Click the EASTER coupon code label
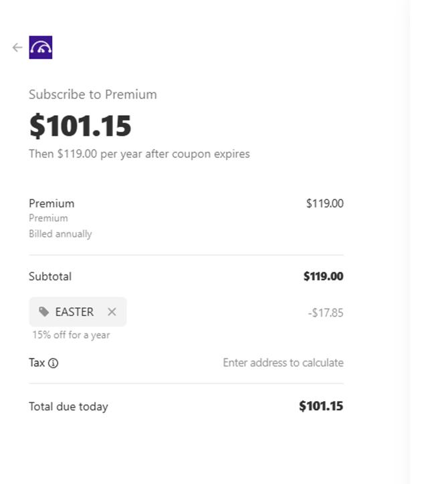The height and width of the screenshot is (484, 428). pos(74,312)
